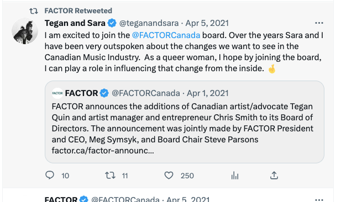The height and width of the screenshot is (202, 341).
Task: Click the FACTOR name in bottom tweet
Action: (61, 199)
